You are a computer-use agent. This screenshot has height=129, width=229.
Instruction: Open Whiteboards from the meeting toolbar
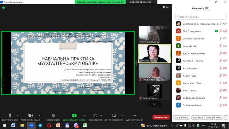coord(114,116)
